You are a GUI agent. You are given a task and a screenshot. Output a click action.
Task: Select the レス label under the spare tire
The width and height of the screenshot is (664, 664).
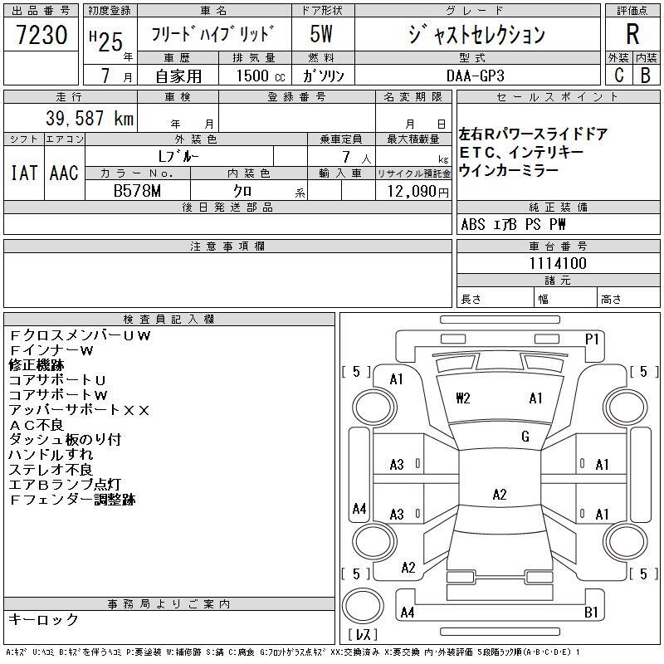coord(363,634)
